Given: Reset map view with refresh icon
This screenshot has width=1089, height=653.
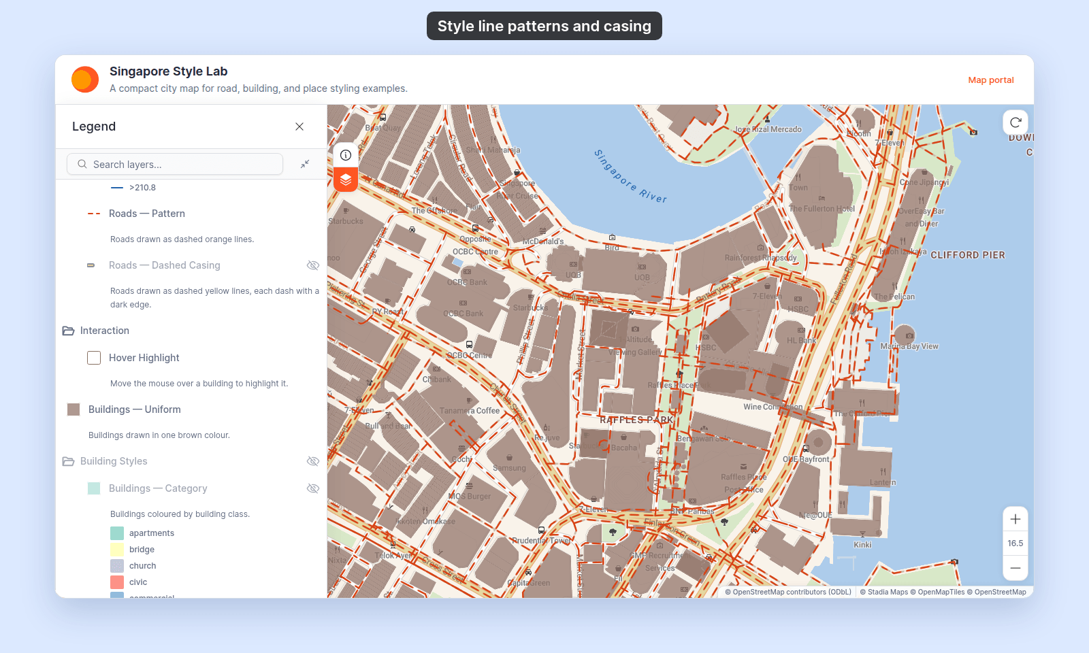Looking at the screenshot, I should pyautogui.click(x=1015, y=122).
